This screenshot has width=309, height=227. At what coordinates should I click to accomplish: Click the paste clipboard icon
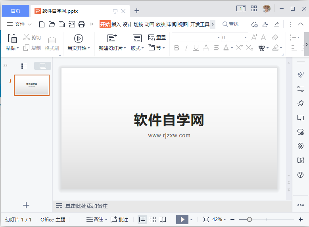click(12, 38)
